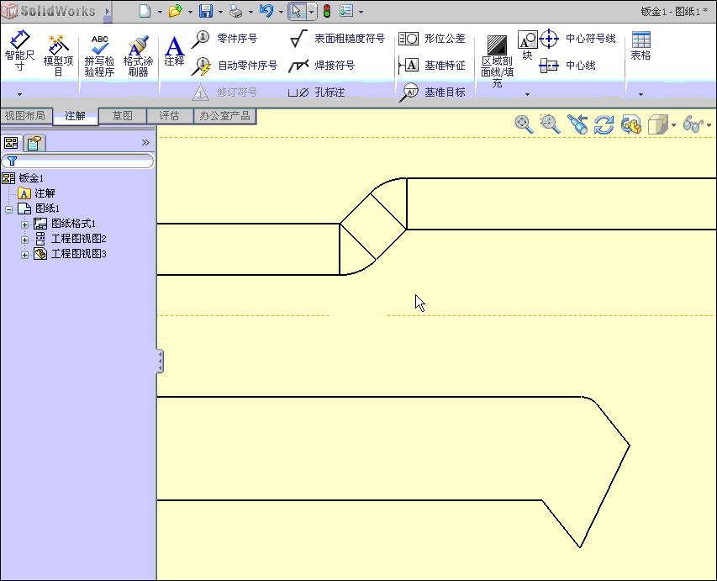Add a Datum Feature (基准特征)

pos(432,66)
